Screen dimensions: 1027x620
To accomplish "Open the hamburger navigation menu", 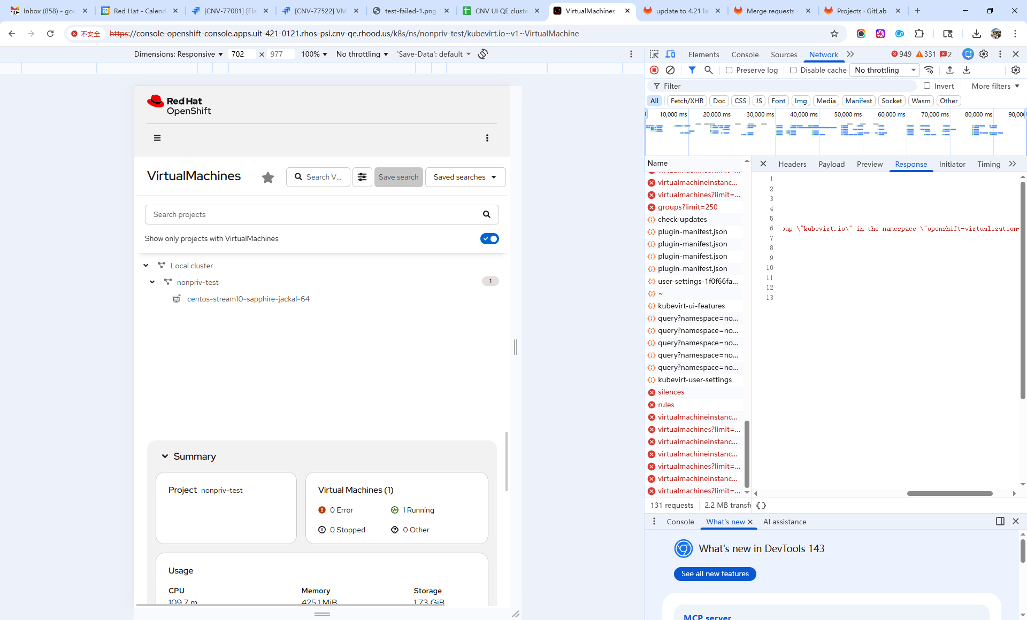I will (157, 138).
